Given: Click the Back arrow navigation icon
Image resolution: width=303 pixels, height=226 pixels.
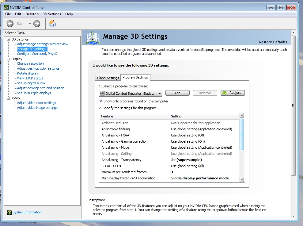Looking at the screenshot, I should (x=10, y=24).
